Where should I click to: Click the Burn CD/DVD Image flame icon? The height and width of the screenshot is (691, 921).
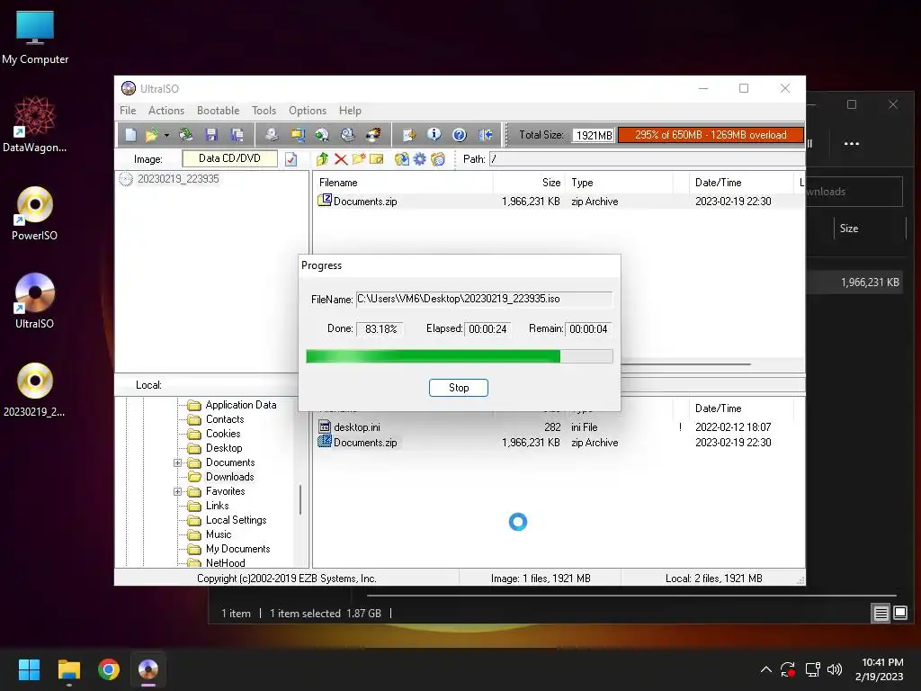click(x=373, y=135)
